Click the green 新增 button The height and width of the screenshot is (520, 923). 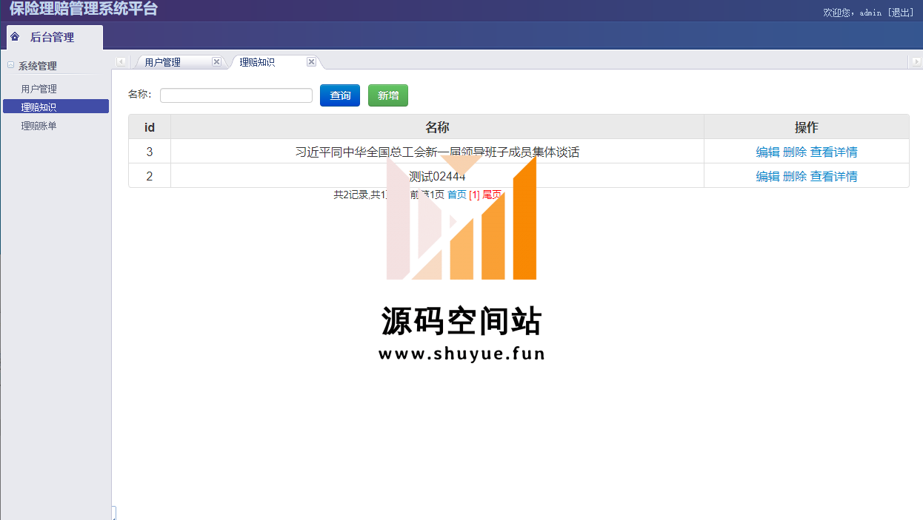[x=388, y=95]
